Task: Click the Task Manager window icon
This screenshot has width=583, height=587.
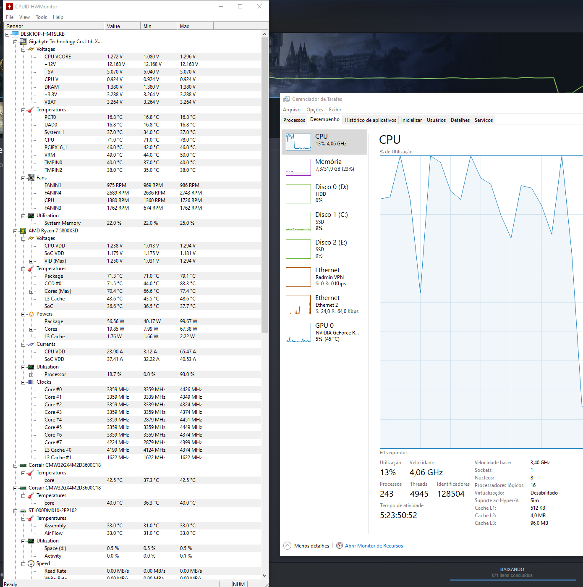Action: (287, 99)
